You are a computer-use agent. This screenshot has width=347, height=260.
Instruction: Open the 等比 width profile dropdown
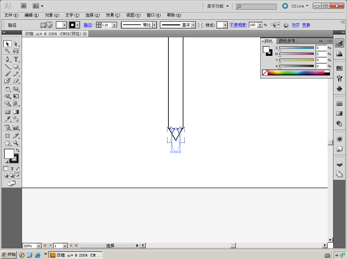click(155, 25)
